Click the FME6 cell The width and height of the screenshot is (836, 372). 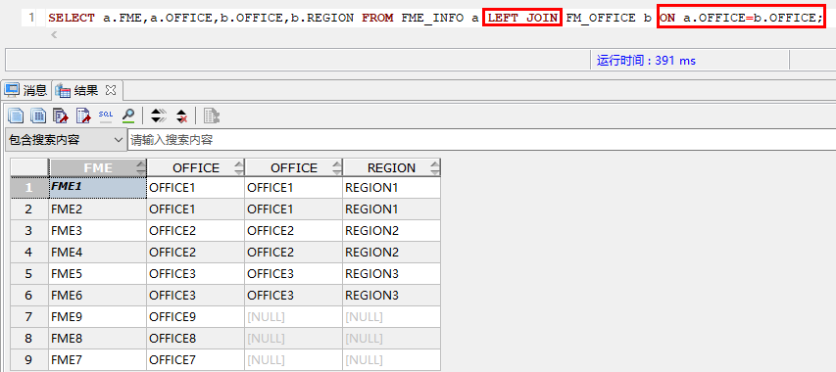coord(98,295)
